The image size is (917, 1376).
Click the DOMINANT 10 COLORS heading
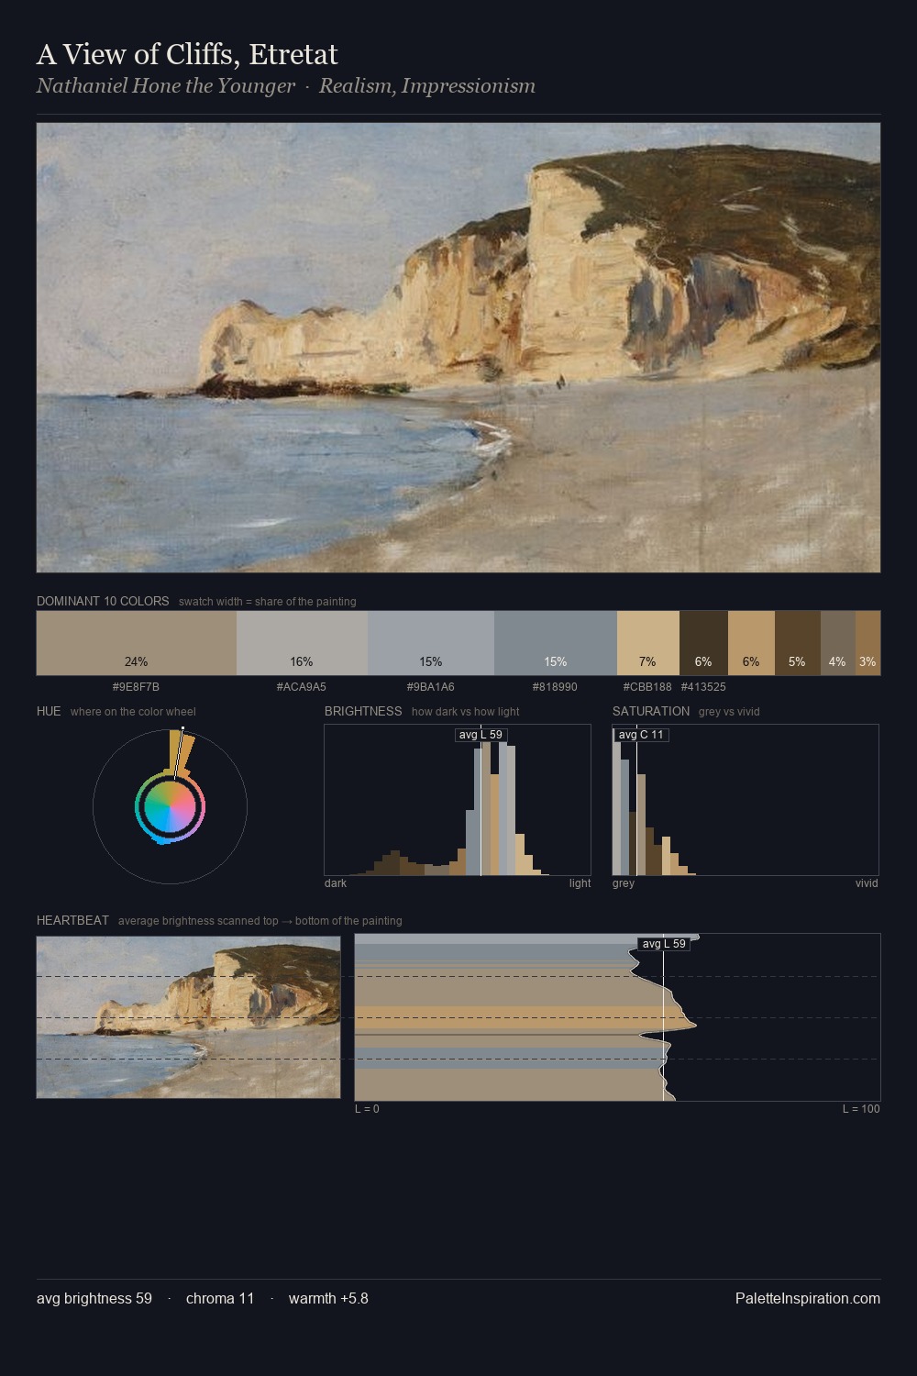[x=103, y=601]
